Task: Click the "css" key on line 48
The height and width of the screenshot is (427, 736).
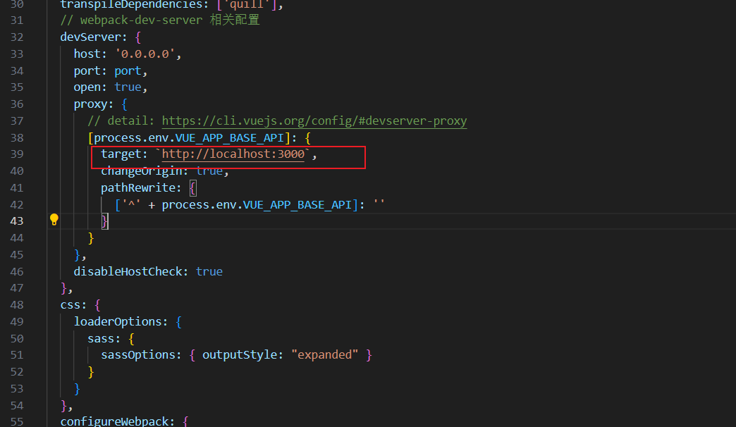Action: point(70,305)
